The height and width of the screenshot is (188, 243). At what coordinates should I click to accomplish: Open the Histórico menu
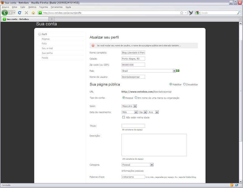[x=32, y=7]
